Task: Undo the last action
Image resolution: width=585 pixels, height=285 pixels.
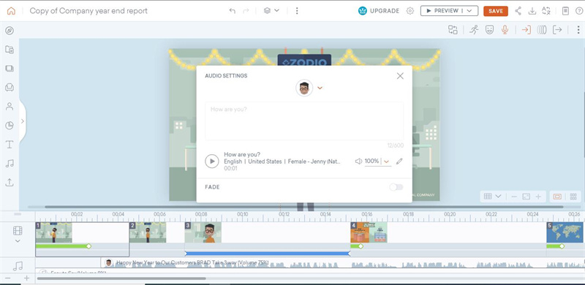Action: click(x=232, y=11)
